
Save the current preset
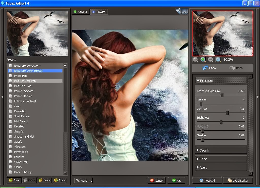pos(14,180)
